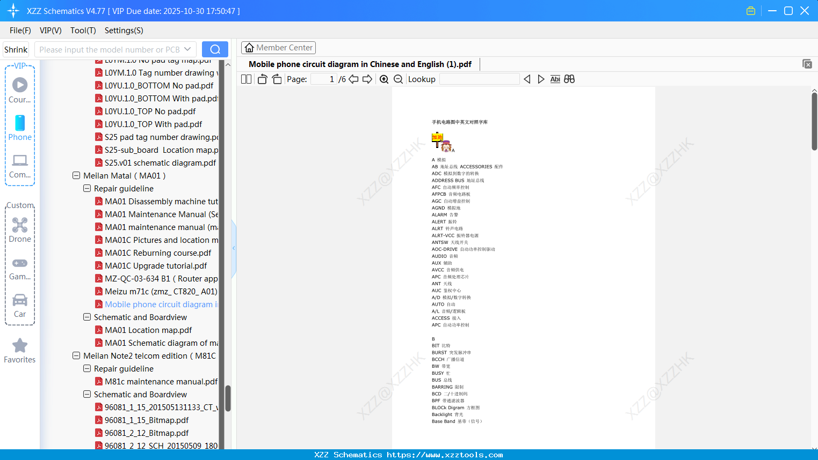Click the yellow briefcase icon in title bar
Screen dimensions: 818x460
pos(751,11)
